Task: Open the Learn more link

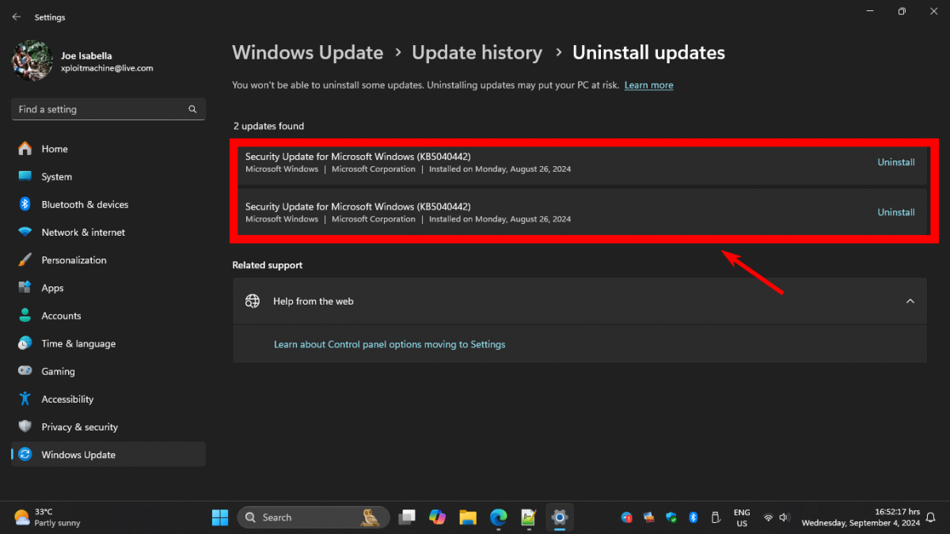Action: click(649, 85)
